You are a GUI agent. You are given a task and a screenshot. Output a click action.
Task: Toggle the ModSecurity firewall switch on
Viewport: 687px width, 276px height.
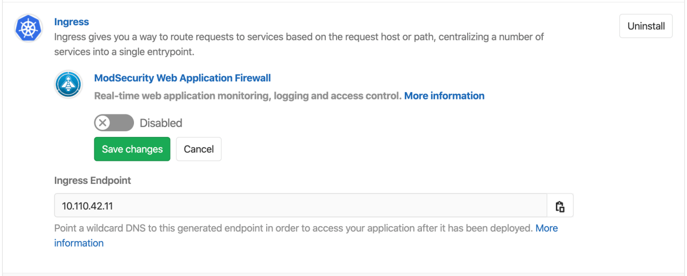pyautogui.click(x=114, y=123)
